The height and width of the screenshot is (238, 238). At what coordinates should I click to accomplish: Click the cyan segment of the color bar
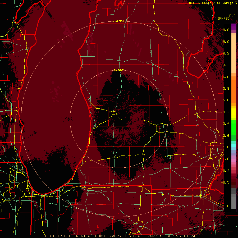(234, 145)
